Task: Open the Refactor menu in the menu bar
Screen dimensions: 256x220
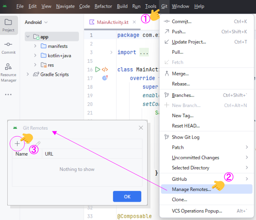Action: [x=103, y=6]
